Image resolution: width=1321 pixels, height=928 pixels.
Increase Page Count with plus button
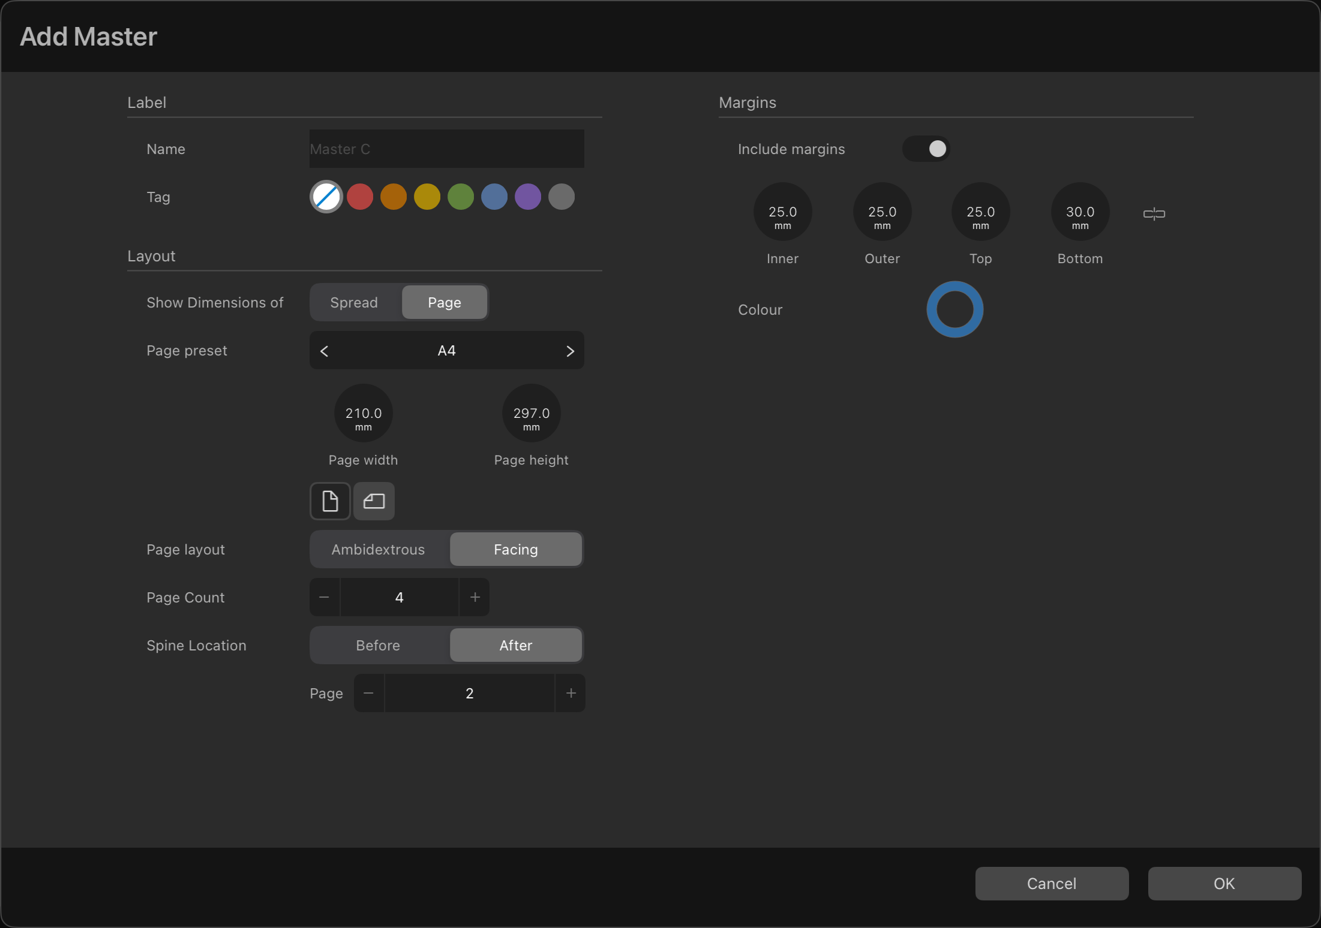[x=475, y=597]
